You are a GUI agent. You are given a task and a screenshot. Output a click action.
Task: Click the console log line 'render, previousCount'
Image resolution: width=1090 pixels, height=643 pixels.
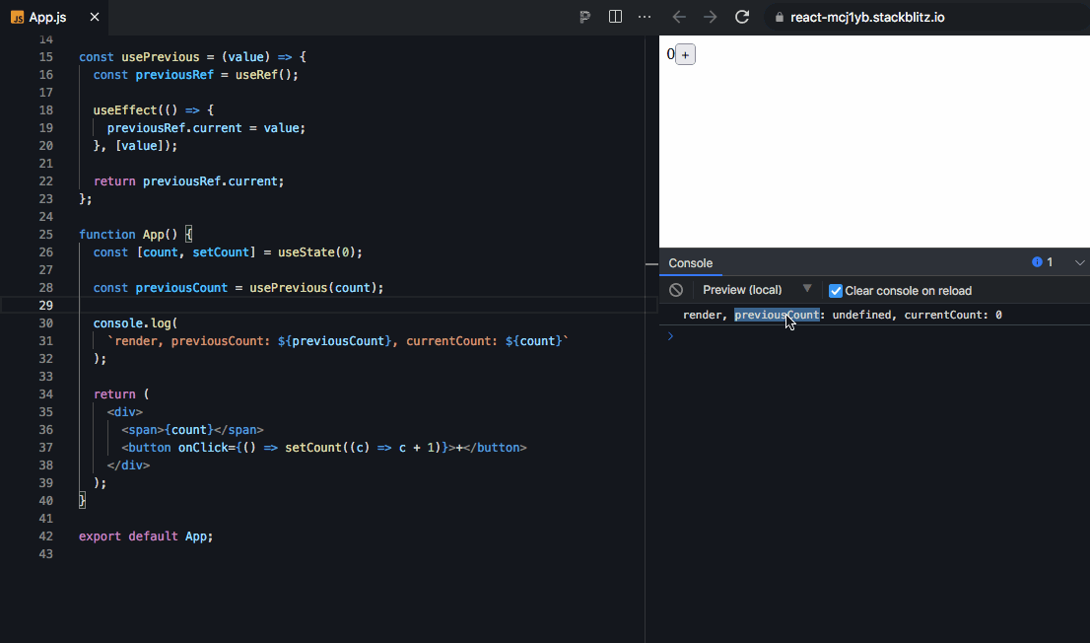(843, 316)
